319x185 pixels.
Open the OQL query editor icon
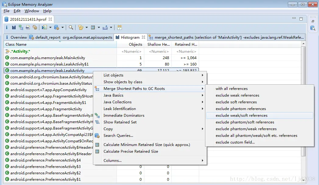(28, 27)
